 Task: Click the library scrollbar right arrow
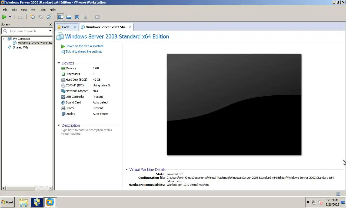point(50,188)
